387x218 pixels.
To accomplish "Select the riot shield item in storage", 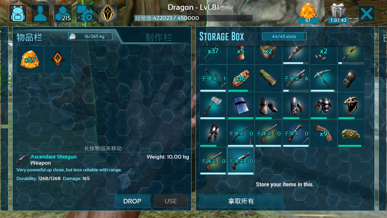I will pos(241,106).
